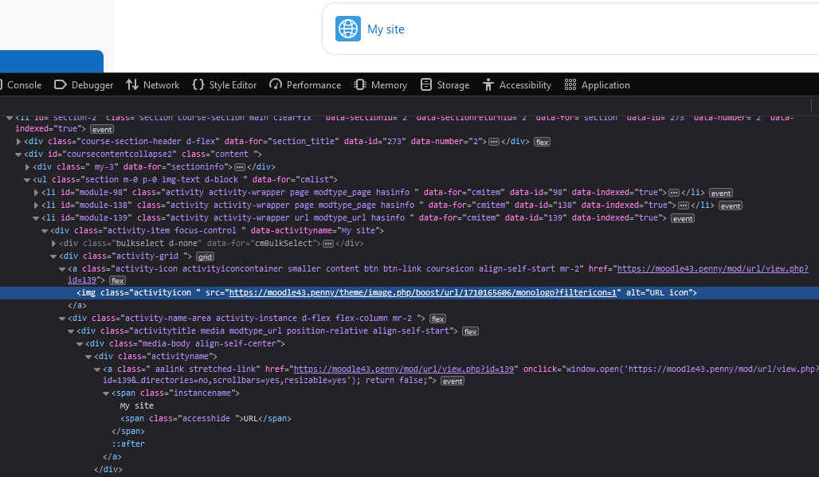Open the My site link on the page
The width and height of the screenshot is (819, 477).
click(386, 29)
